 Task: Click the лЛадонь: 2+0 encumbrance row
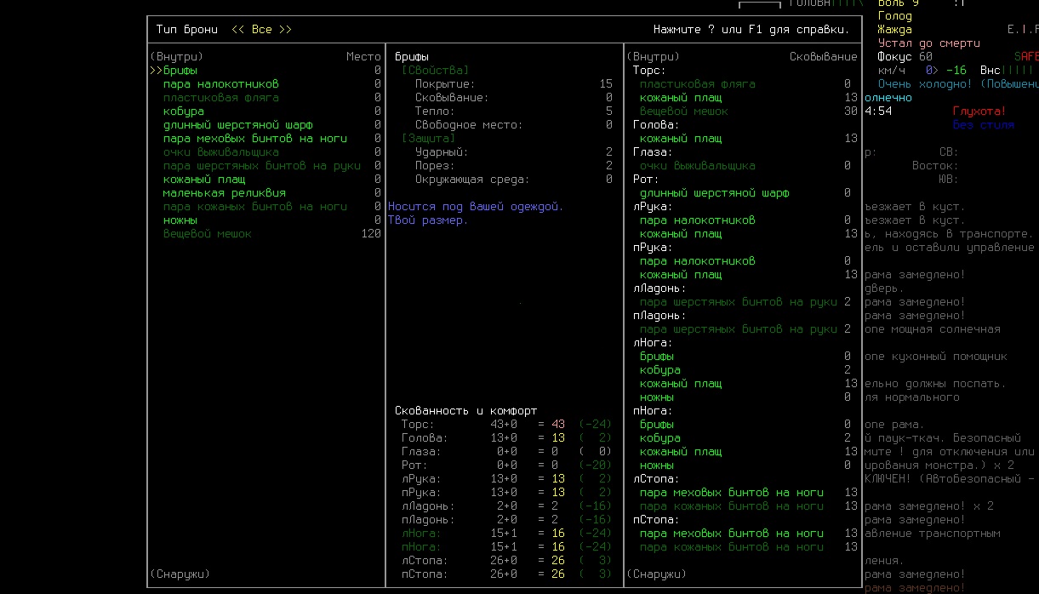click(x=507, y=505)
